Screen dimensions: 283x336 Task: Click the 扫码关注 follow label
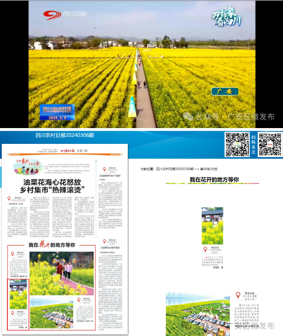(x=254, y=144)
